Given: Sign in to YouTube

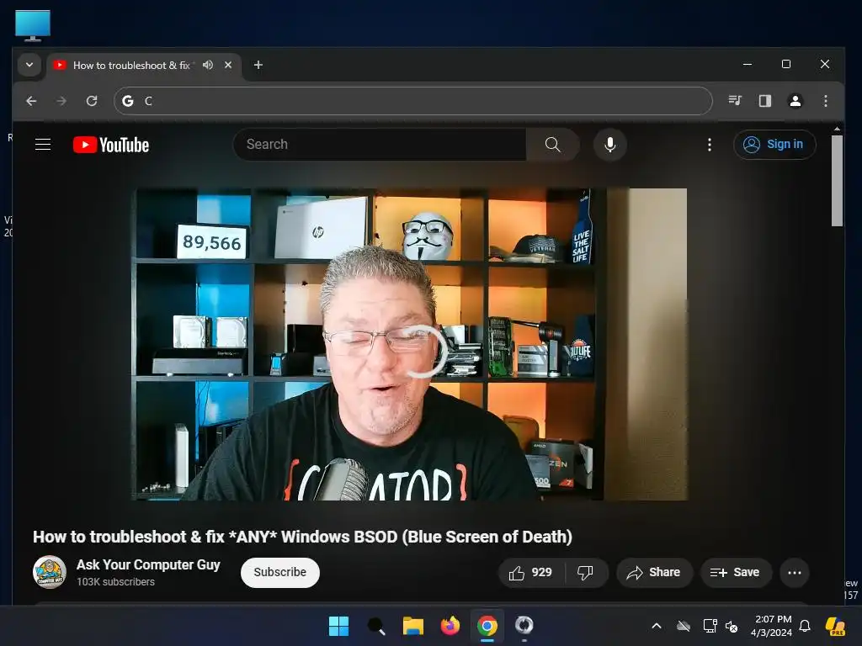Looking at the screenshot, I should click(x=774, y=145).
